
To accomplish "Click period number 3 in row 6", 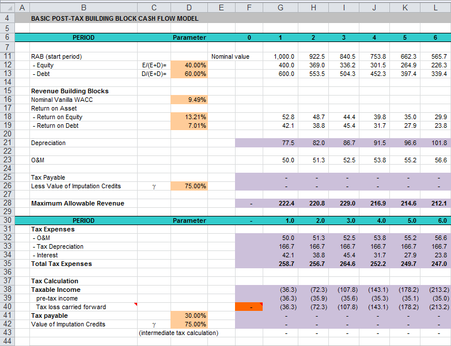I will [x=343, y=37].
